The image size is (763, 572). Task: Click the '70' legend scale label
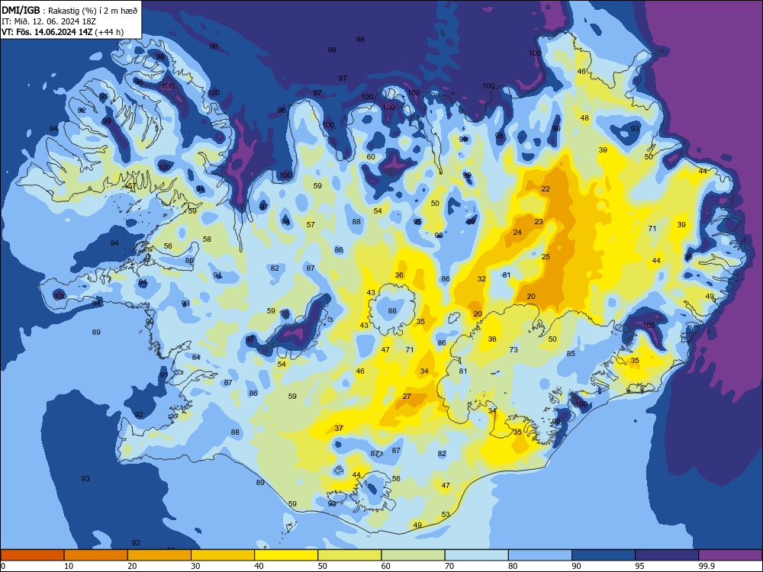pyautogui.click(x=449, y=566)
